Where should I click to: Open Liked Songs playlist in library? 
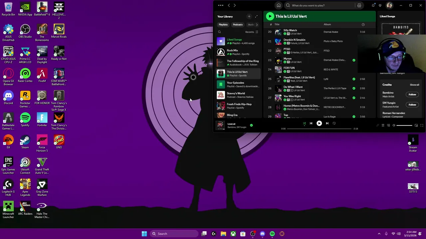(x=238, y=41)
